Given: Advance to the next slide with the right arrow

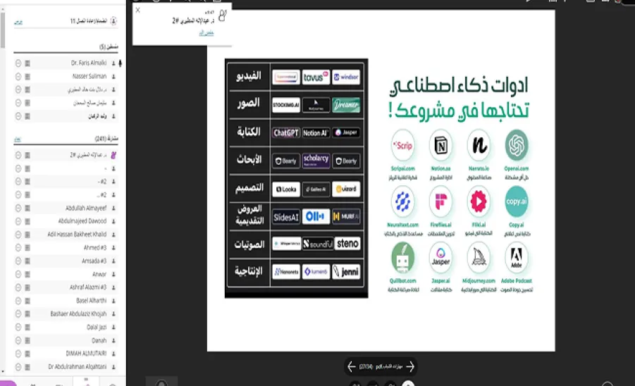Looking at the screenshot, I should point(410,366).
